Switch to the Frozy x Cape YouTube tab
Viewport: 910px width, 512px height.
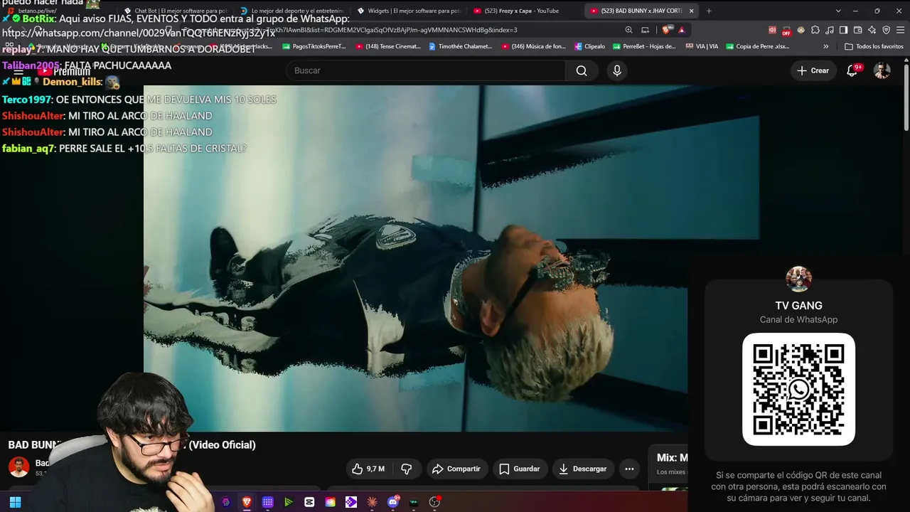pos(523,11)
